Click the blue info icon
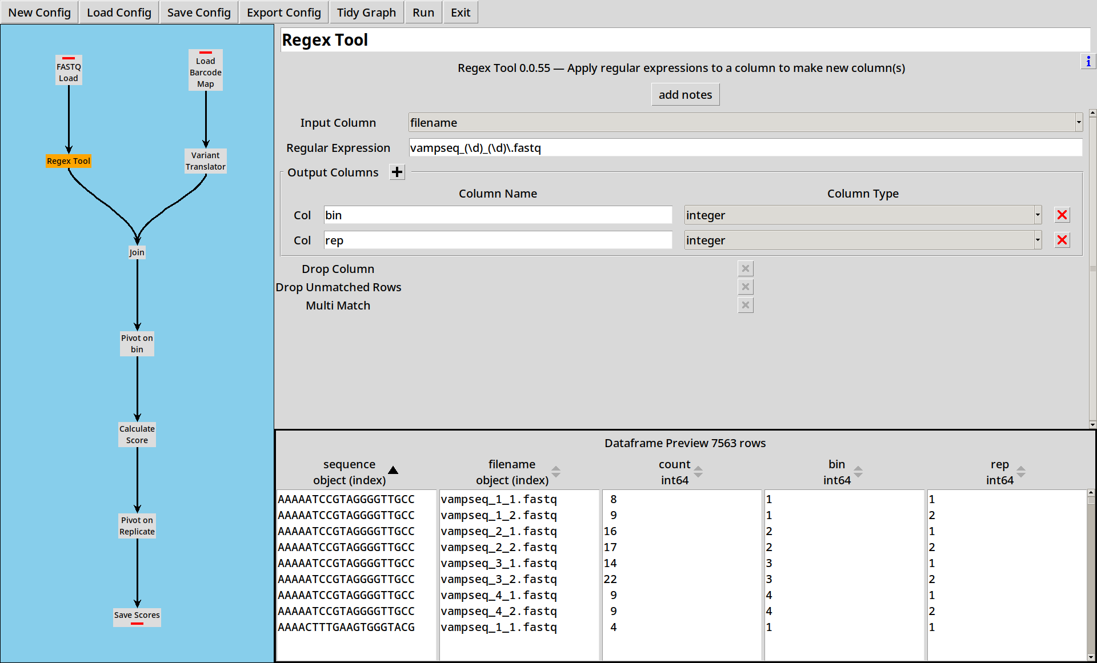1097x663 pixels. 1088,61
